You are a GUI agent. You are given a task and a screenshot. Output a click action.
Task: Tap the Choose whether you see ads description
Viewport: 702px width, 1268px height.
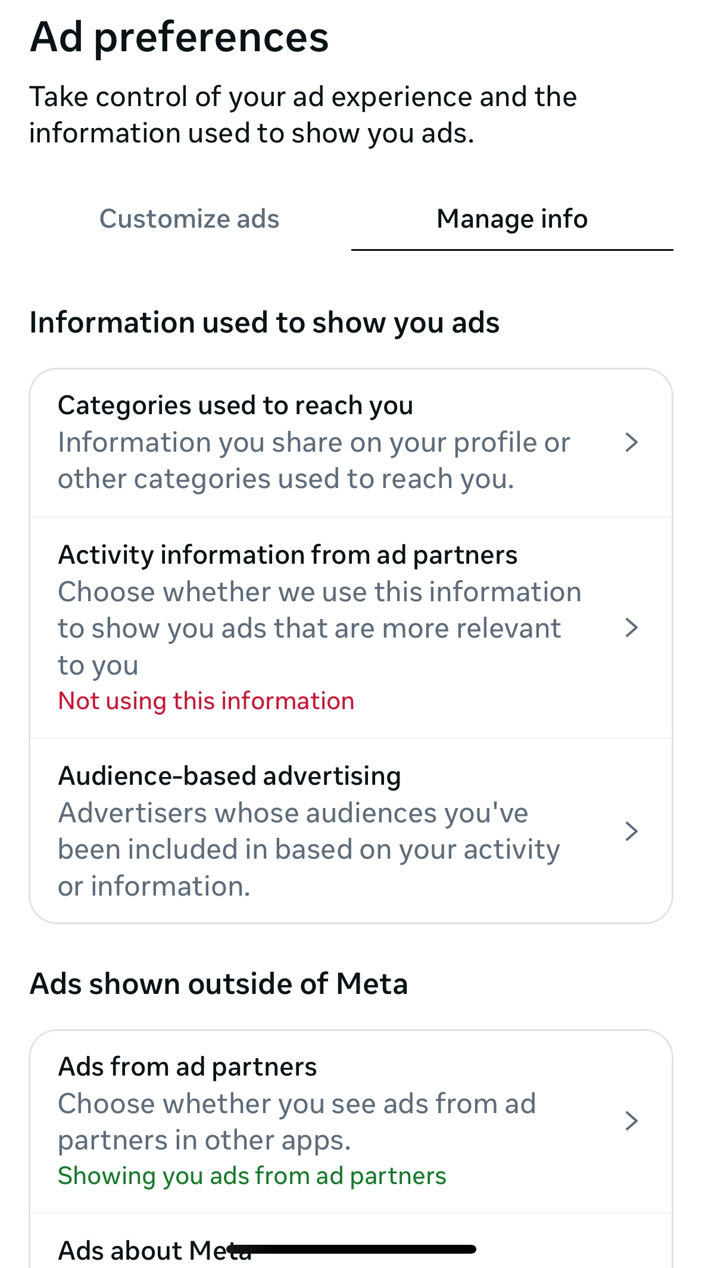point(297,1121)
